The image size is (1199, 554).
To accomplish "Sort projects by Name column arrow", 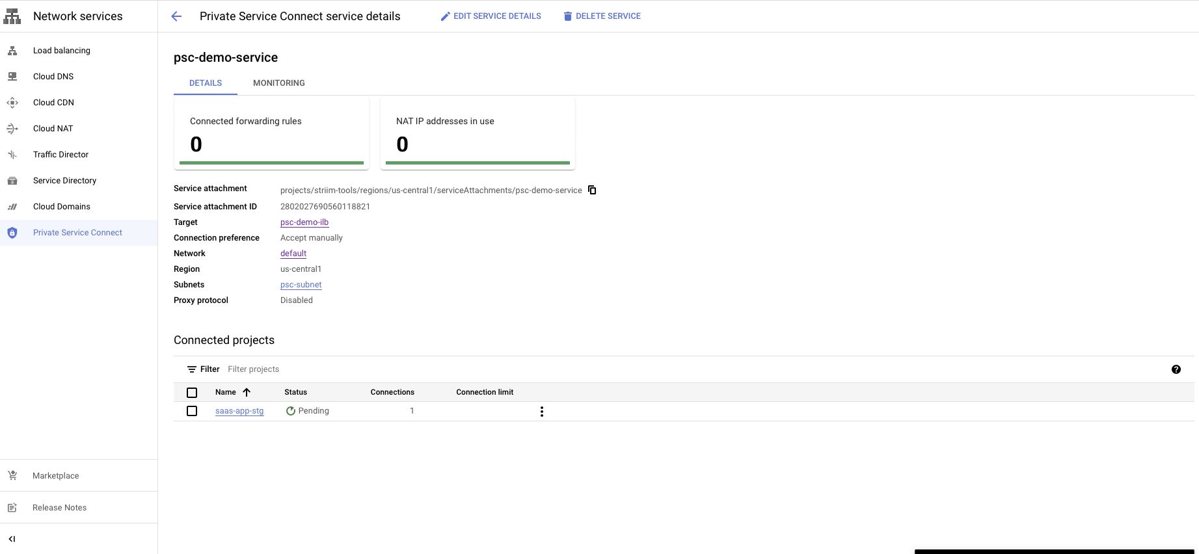I will (247, 392).
